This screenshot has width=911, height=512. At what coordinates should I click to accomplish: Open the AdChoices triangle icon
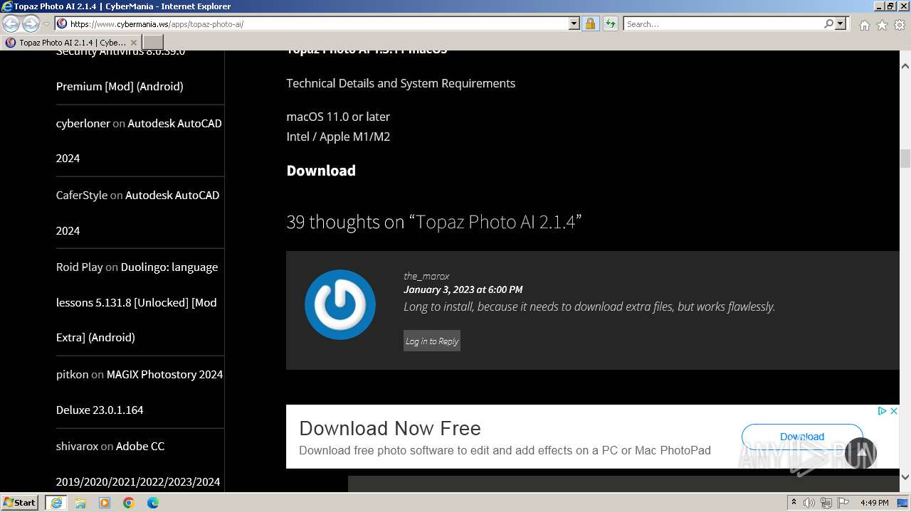(x=882, y=411)
